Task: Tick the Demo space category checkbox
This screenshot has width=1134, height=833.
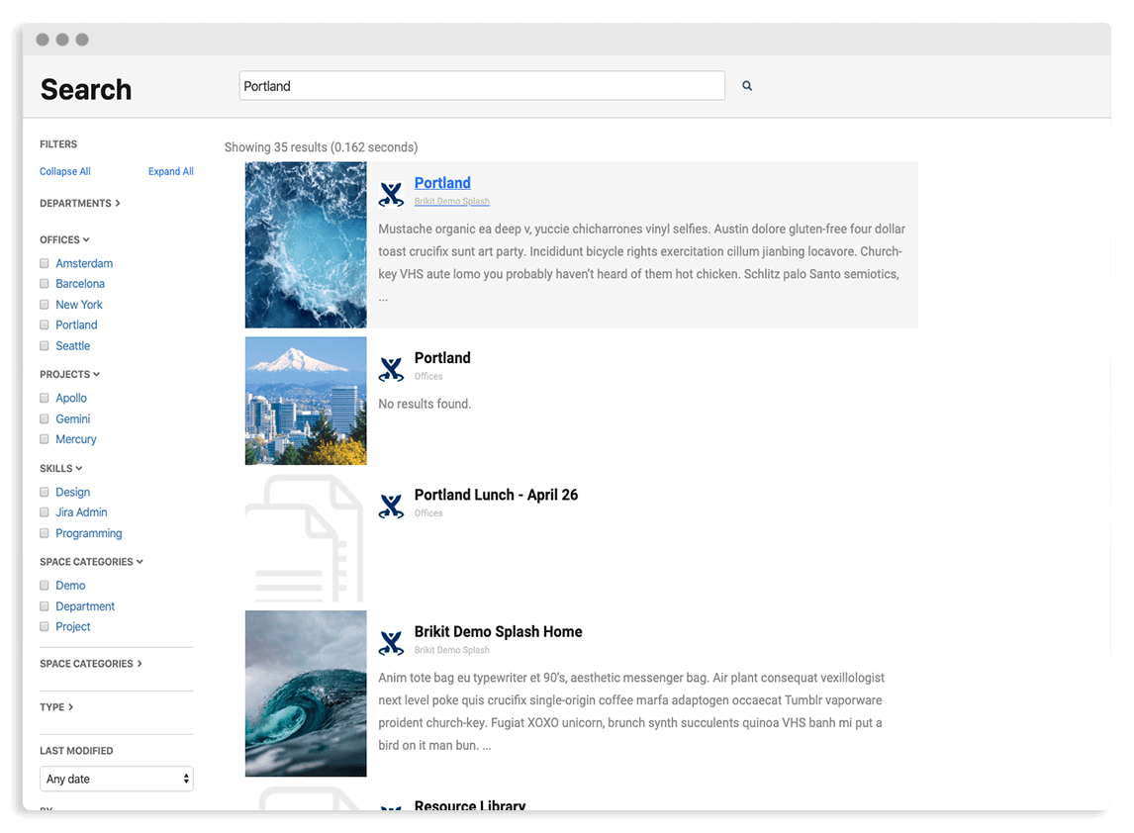Action: (x=45, y=585)
